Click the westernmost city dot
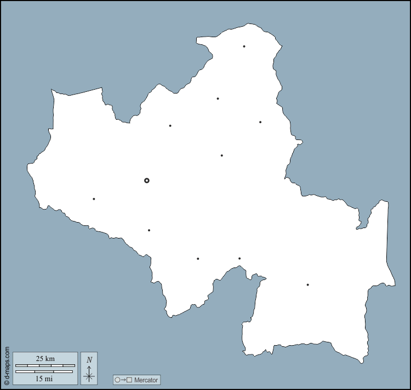 [94, 199]
